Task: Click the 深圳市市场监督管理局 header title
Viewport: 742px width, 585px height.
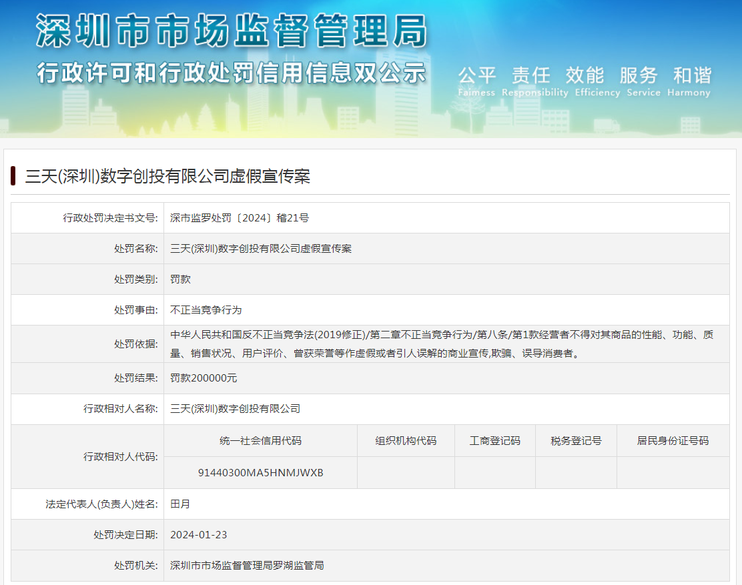Action: [x=231, y=31]
